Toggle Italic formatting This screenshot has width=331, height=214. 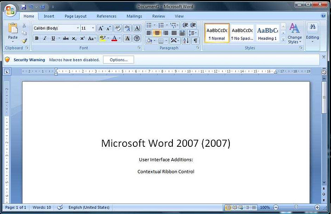(x=45, y=39)
